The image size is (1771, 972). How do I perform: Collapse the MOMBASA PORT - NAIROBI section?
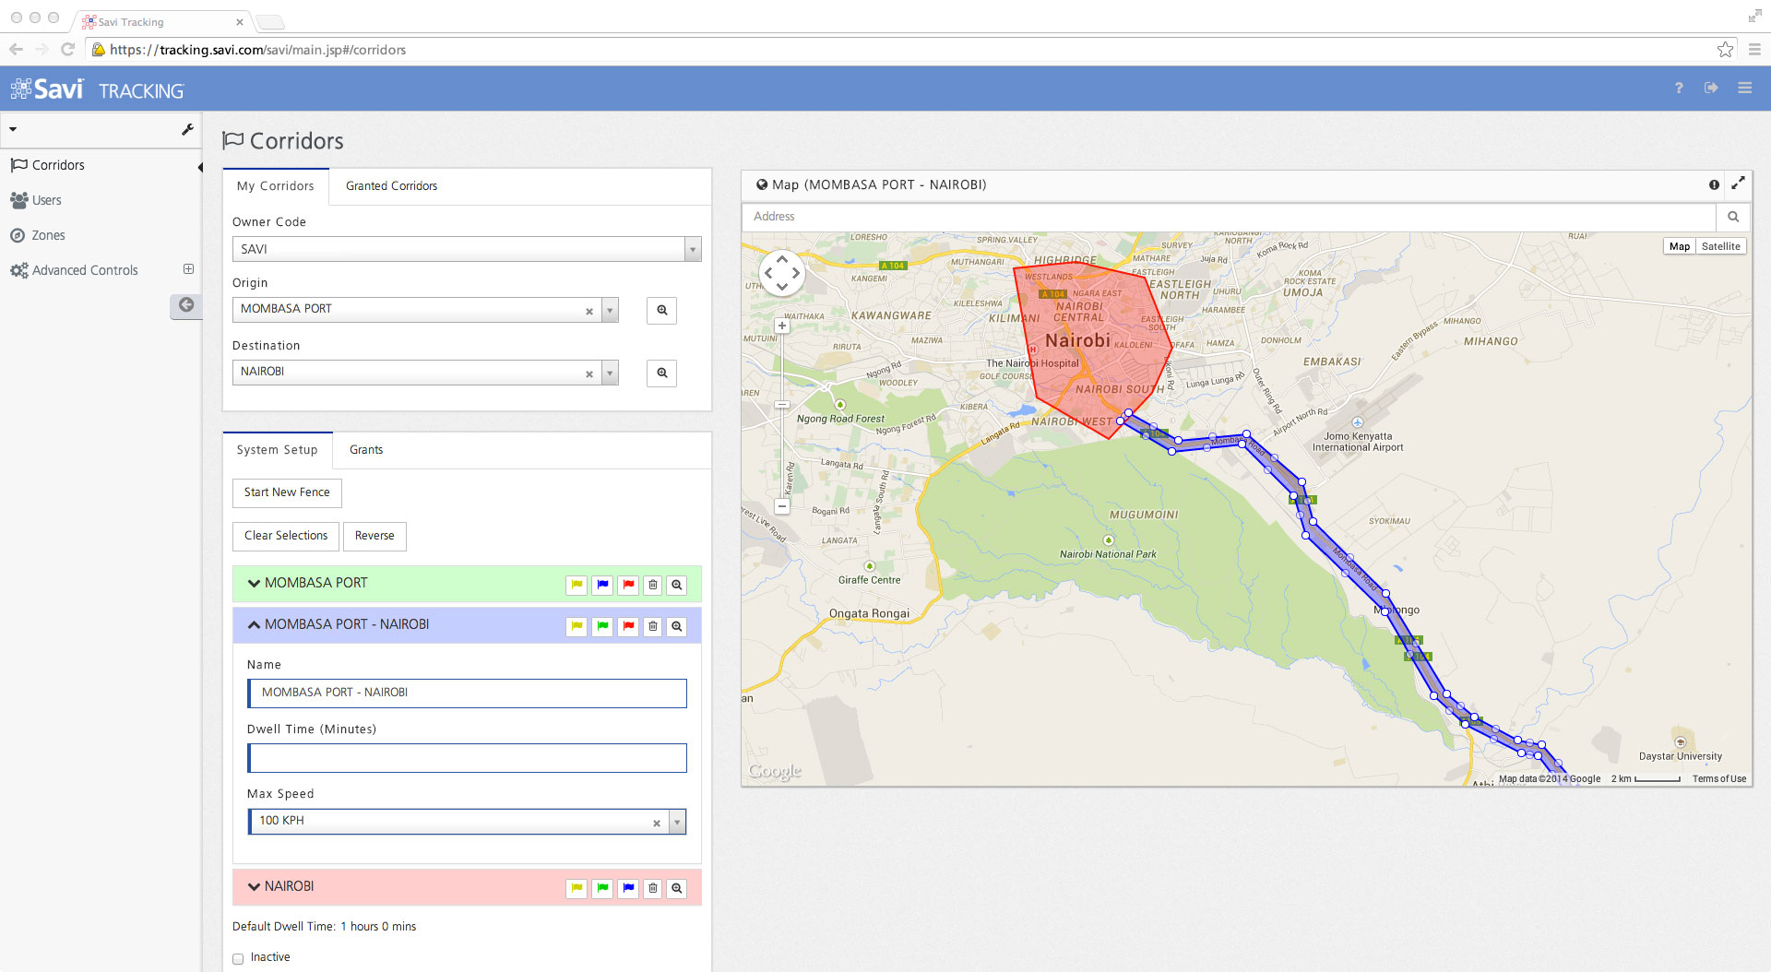pyautogui.click(x=254, y=624)
